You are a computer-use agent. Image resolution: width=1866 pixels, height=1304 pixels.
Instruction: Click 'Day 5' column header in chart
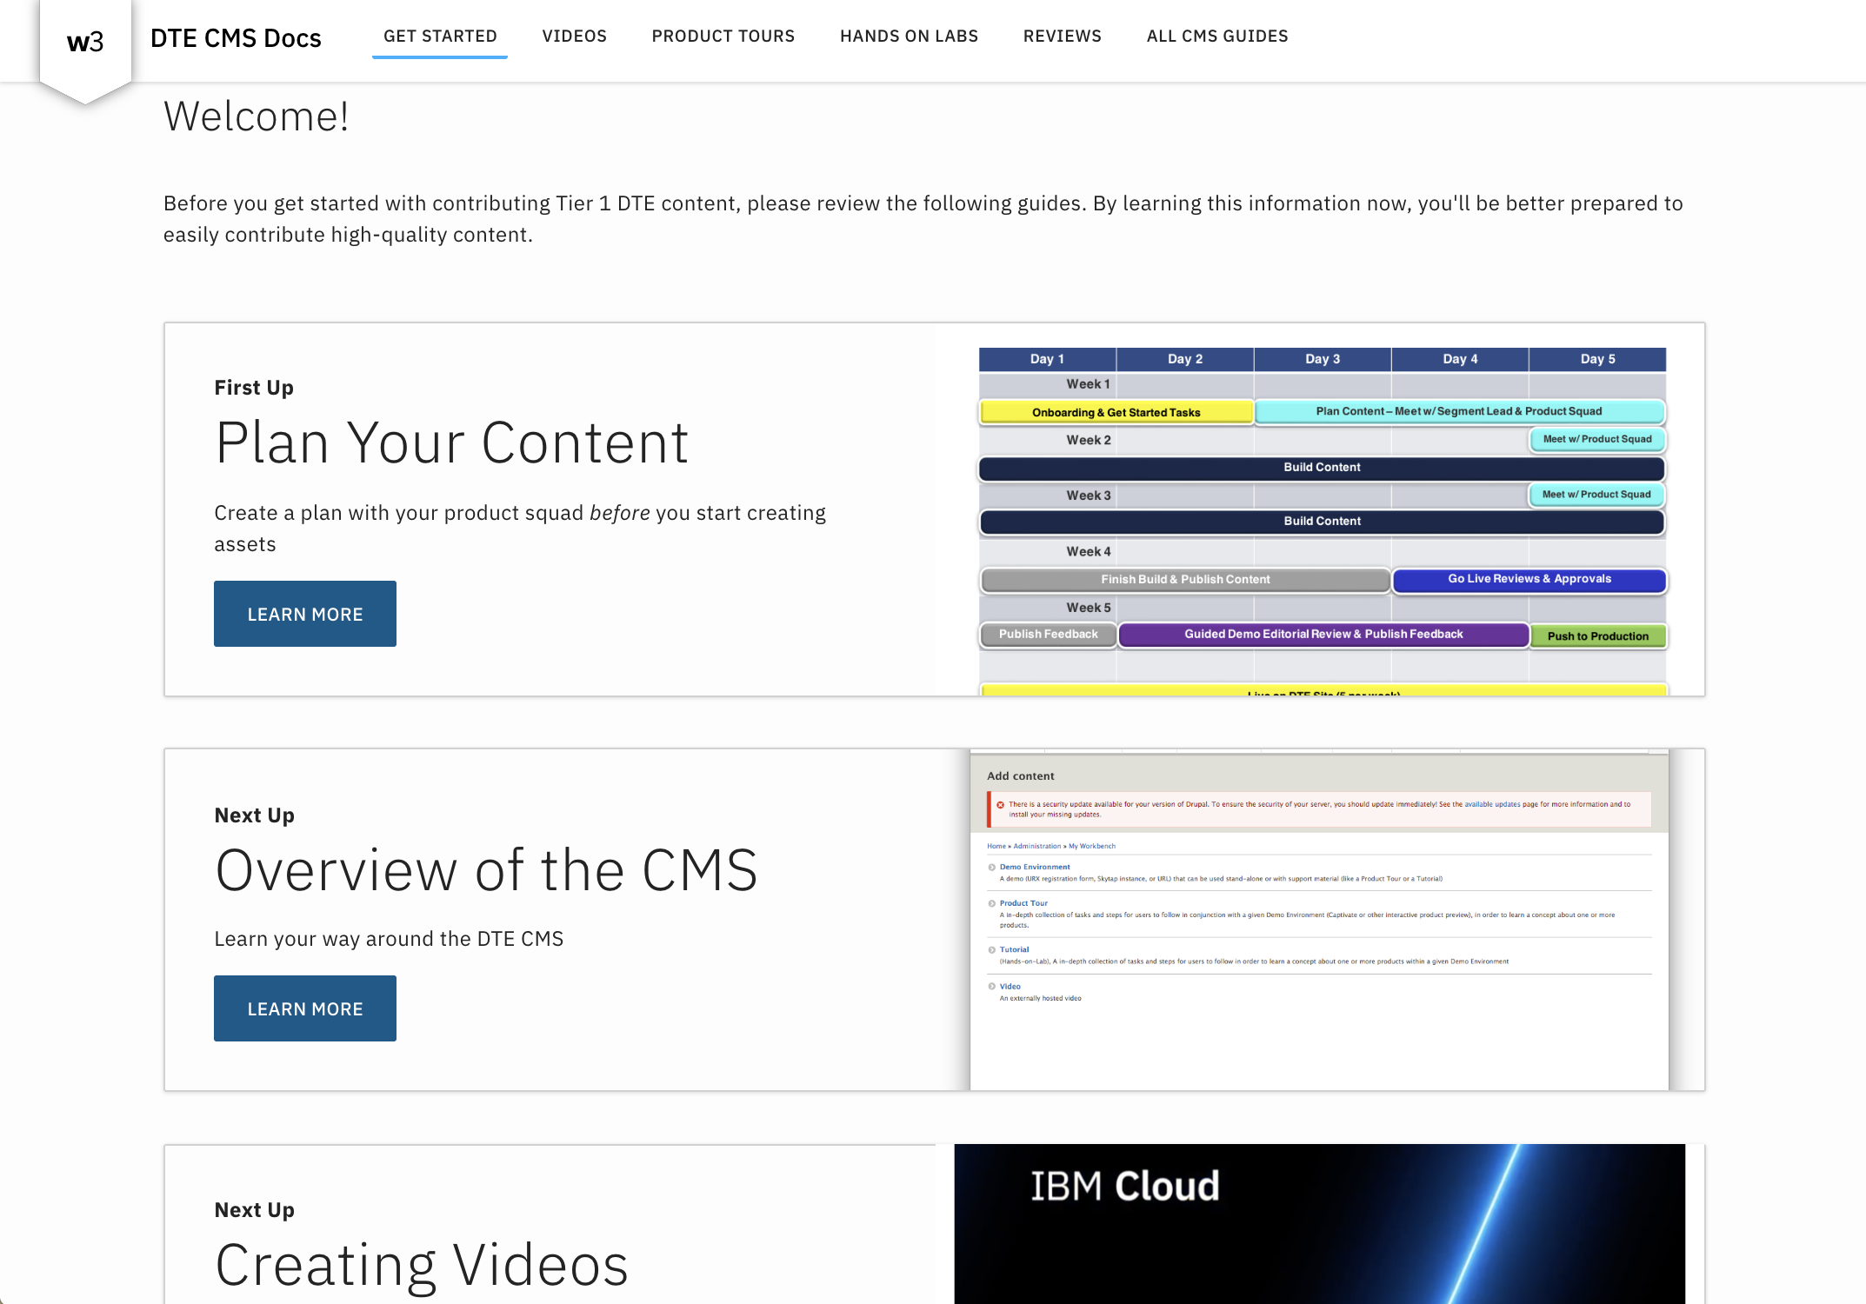pyautogui.click(x=1597, y=359)
